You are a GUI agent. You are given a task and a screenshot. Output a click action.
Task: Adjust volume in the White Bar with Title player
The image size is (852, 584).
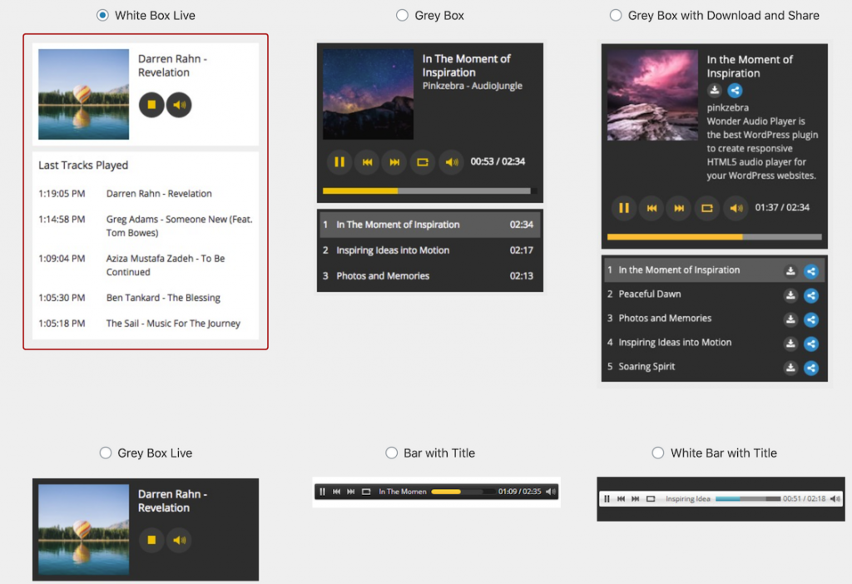click(x=835, y=498)
